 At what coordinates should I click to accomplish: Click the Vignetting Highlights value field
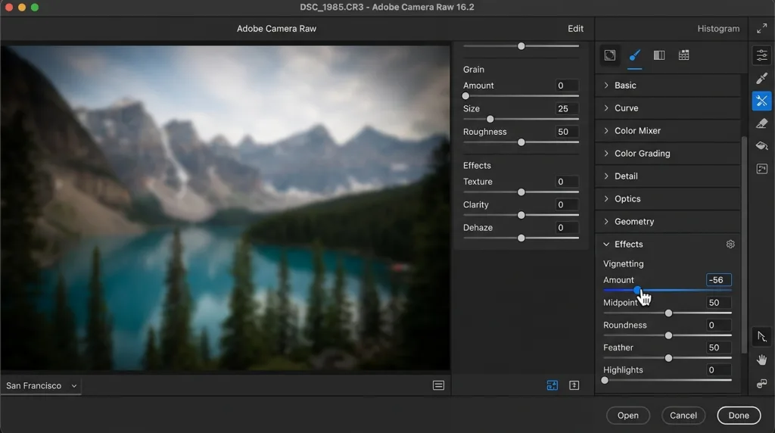tap(719, 369)
